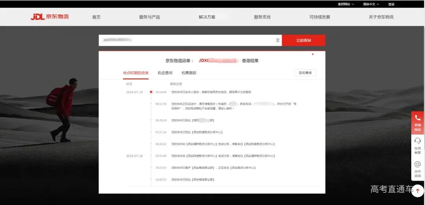Click the 时间 column header
This screenshot has width=425, height=205.
(129, 84)
